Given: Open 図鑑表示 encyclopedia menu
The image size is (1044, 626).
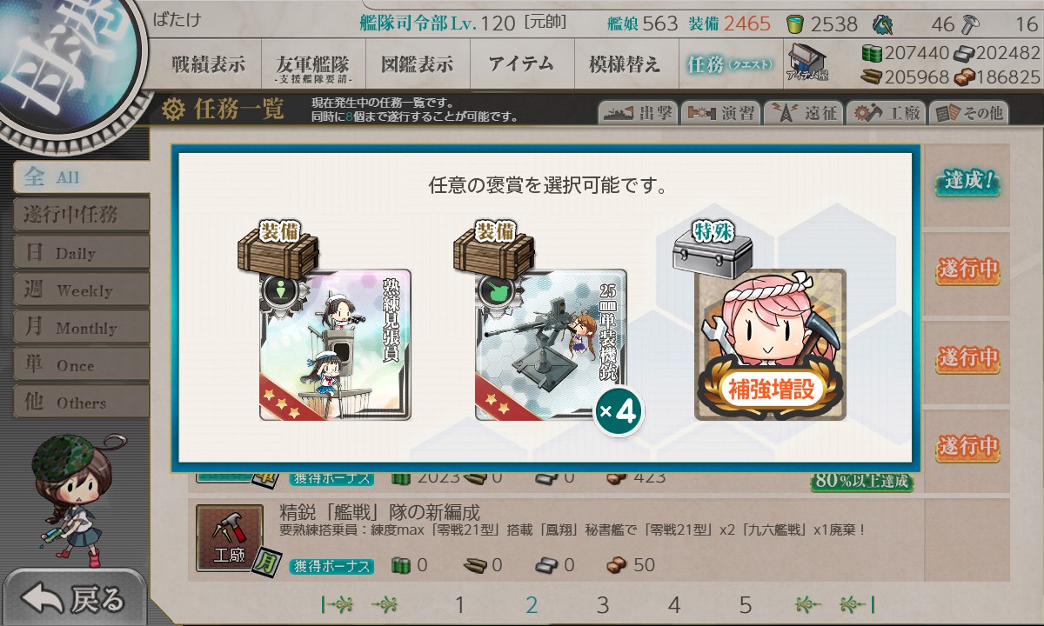Looking at the screenshot, I should coord(417,64).
